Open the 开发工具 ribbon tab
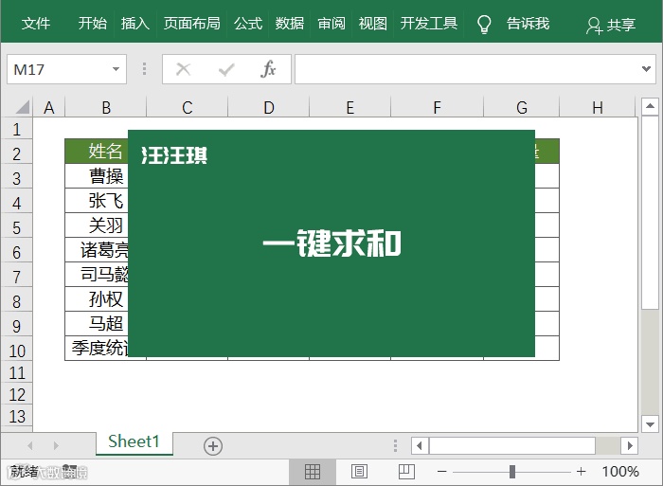Screen dimensions: 663x486 (429, 24)
